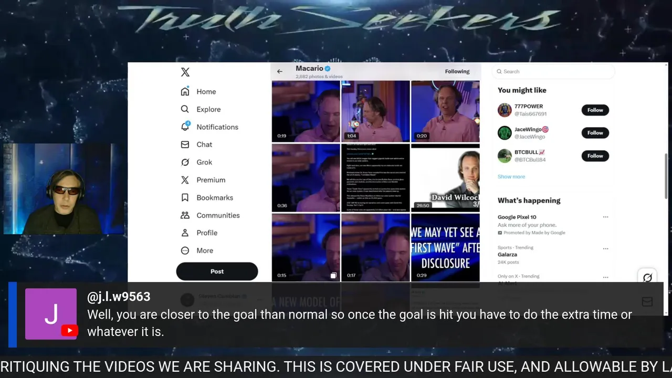The image size is (672, 378).
Task: Open the 0:29 Disclosure video thumbnail
Action: (x=445, y=247)
